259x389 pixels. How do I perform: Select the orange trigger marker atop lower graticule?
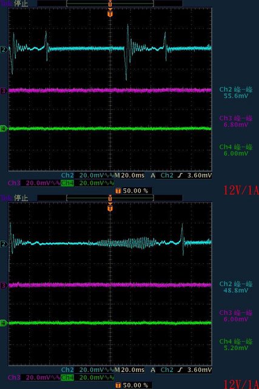[110, 208]
